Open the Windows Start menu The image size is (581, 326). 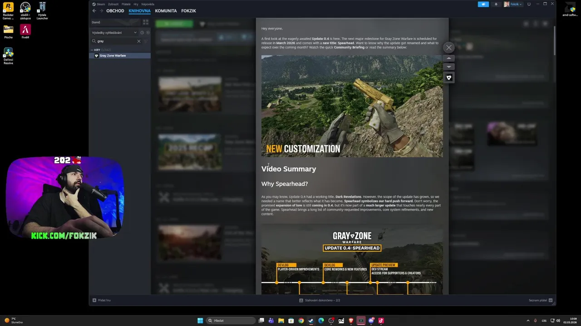pyautogui.click(x=200, y=321)
